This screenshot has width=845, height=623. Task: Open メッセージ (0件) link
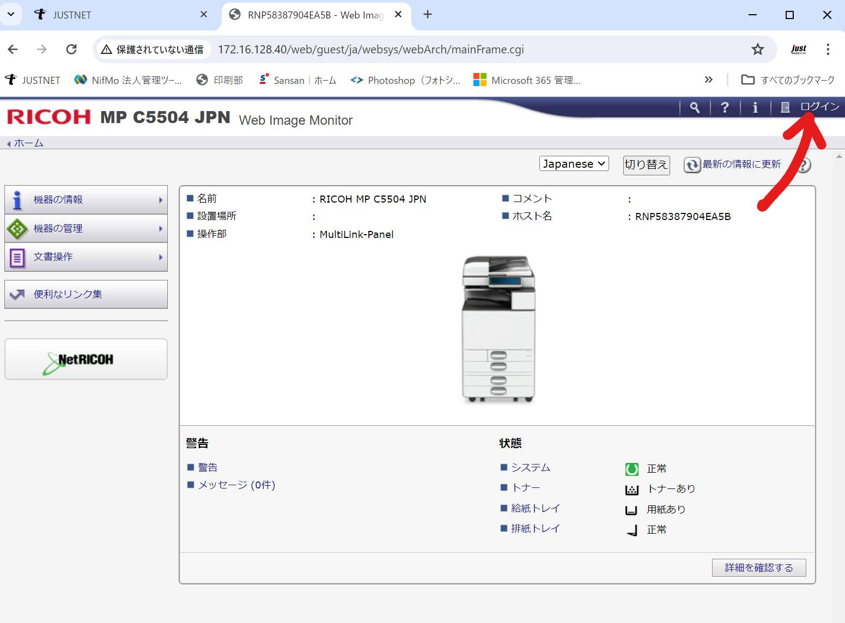(236, 485)
